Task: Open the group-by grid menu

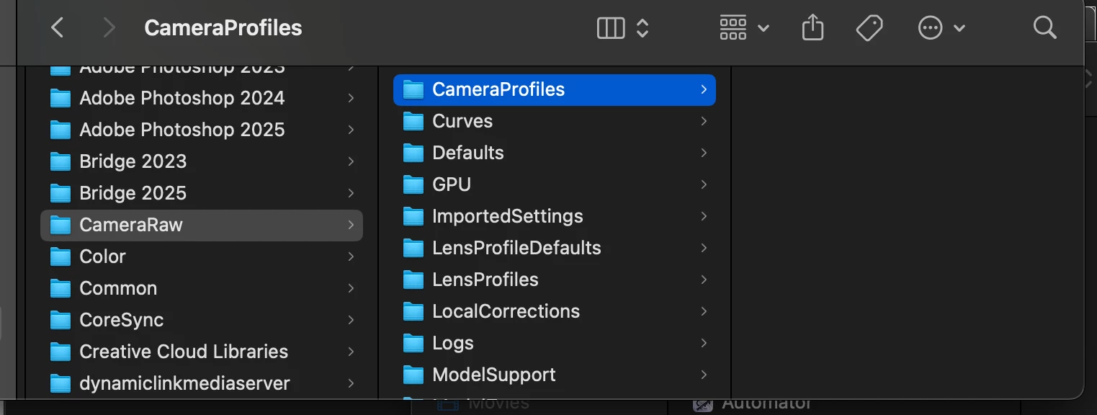Action: click(x=744, y=28)
